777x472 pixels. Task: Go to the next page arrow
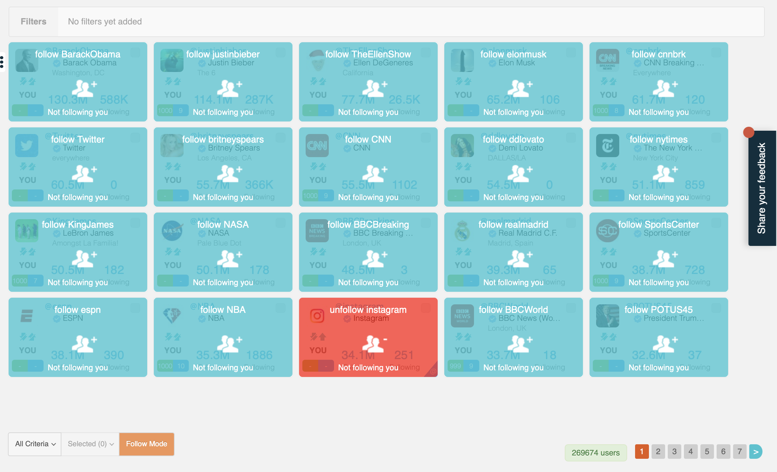756,452
